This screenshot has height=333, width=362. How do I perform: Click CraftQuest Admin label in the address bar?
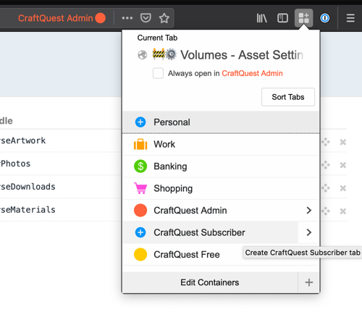(x=56, y=18)
